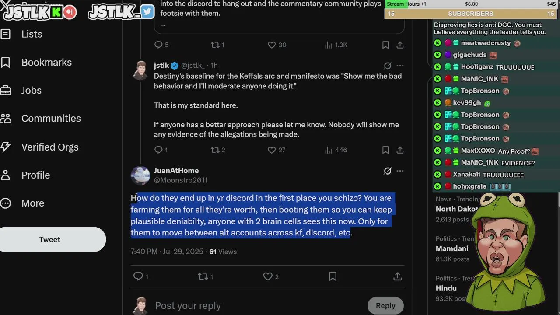This screenshot has height=315, width=560.
Task: Open the Mamdani trending topic
Action: (452, 248)
